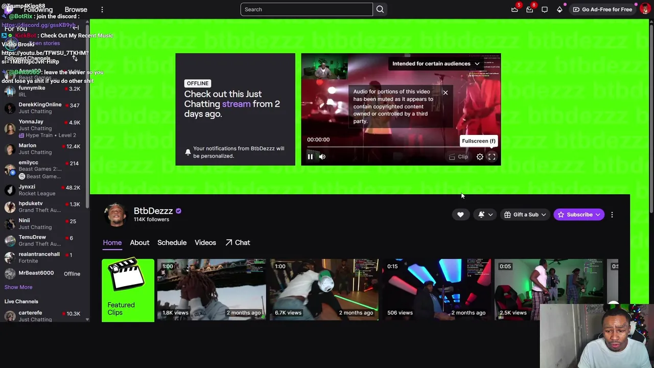Open the notification bell dropdown
This screenshot has height=368, width=654.
[485, 215]
